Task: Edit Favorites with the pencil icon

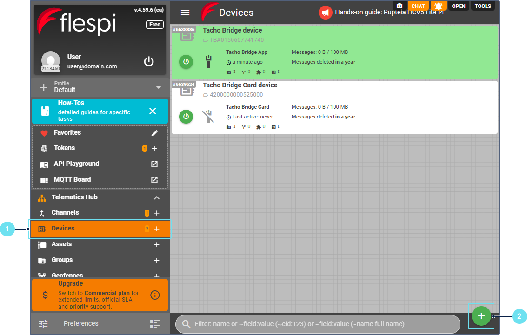Action: [154, 133]
